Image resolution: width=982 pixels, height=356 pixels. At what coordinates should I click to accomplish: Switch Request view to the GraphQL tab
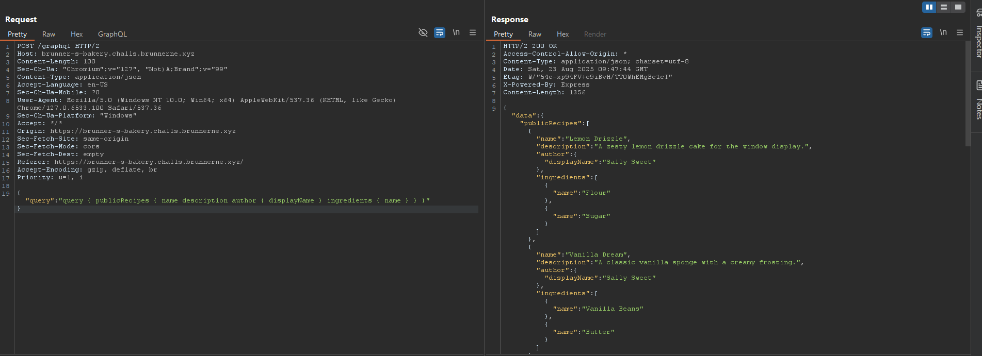(x=112, y=34)
